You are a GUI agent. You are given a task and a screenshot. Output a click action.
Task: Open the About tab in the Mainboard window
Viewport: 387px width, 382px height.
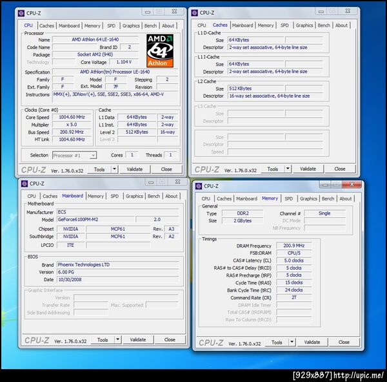point(172,196)
